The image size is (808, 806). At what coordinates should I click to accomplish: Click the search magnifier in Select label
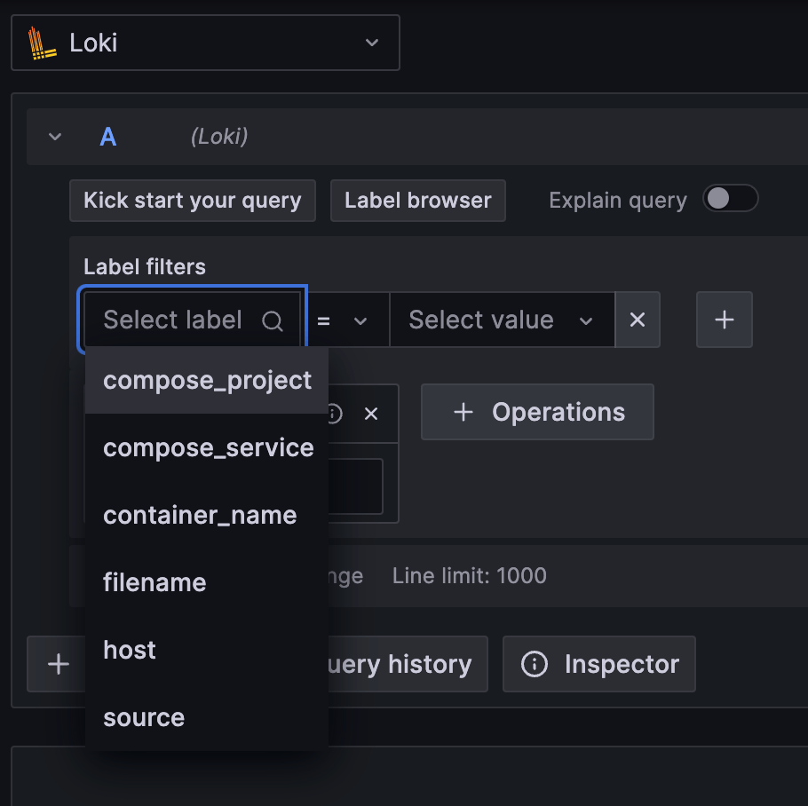pyautogui.click(x=273, y=320)
